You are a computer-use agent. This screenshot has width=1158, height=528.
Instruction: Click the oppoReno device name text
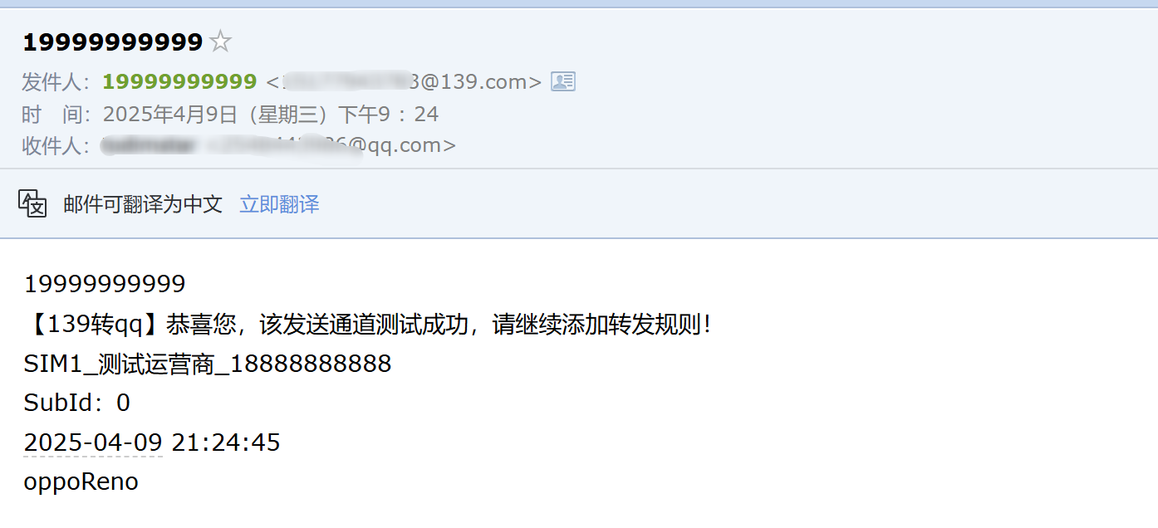81,482
